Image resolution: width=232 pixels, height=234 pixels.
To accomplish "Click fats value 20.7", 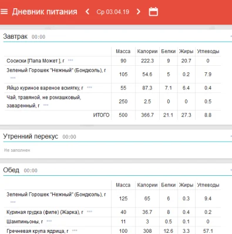I will pyautogui.click(x=186, y=61).
